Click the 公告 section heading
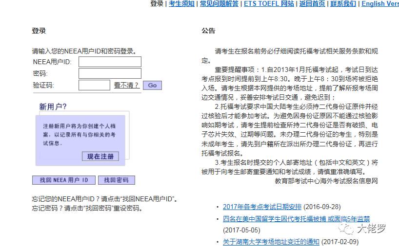 [x=208, y=31]
